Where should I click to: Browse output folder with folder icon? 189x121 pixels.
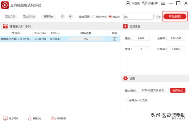pos(158,17)
